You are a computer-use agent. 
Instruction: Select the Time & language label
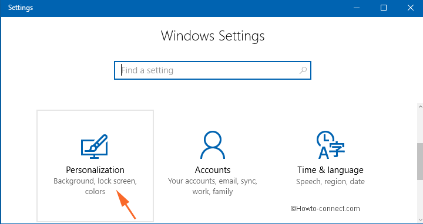tap(330, 170)
